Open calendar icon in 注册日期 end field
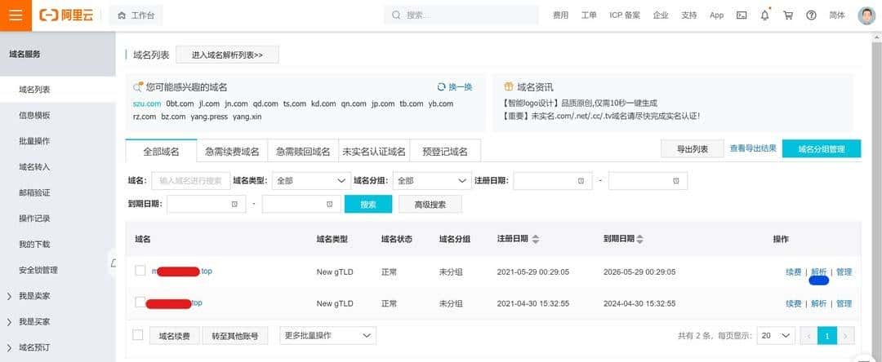 [676, 181]
